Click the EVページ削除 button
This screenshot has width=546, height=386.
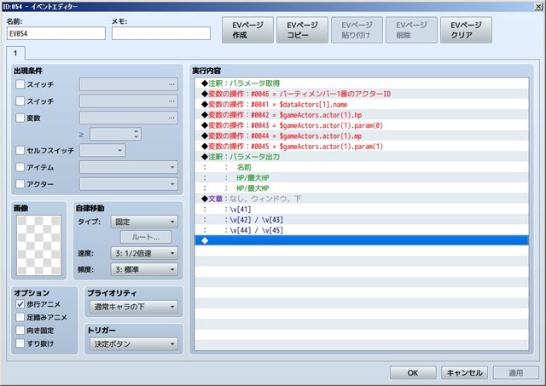[411, 30]
